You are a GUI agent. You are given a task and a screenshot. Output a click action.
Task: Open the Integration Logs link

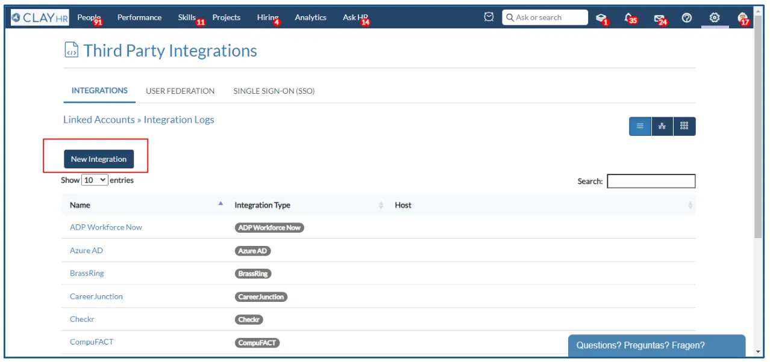(x=179, y=120)
